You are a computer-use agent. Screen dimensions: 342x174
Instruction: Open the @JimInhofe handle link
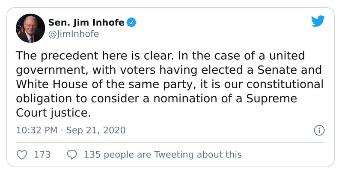point(73,34)
